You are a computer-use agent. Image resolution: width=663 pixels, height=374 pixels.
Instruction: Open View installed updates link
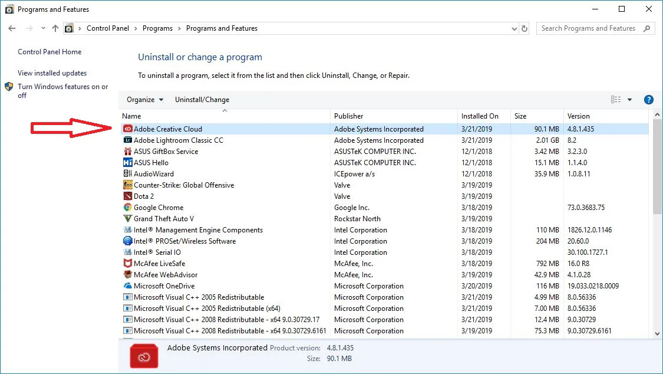point(52,73)
